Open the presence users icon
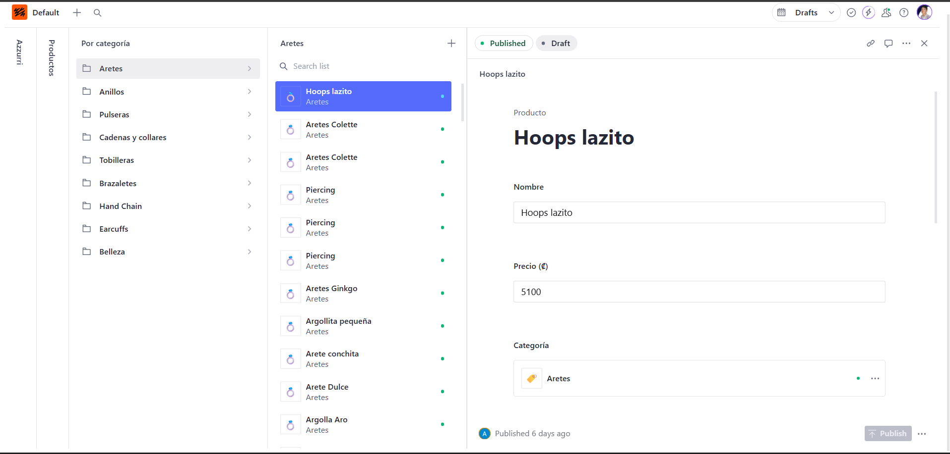 click(887, 13)
